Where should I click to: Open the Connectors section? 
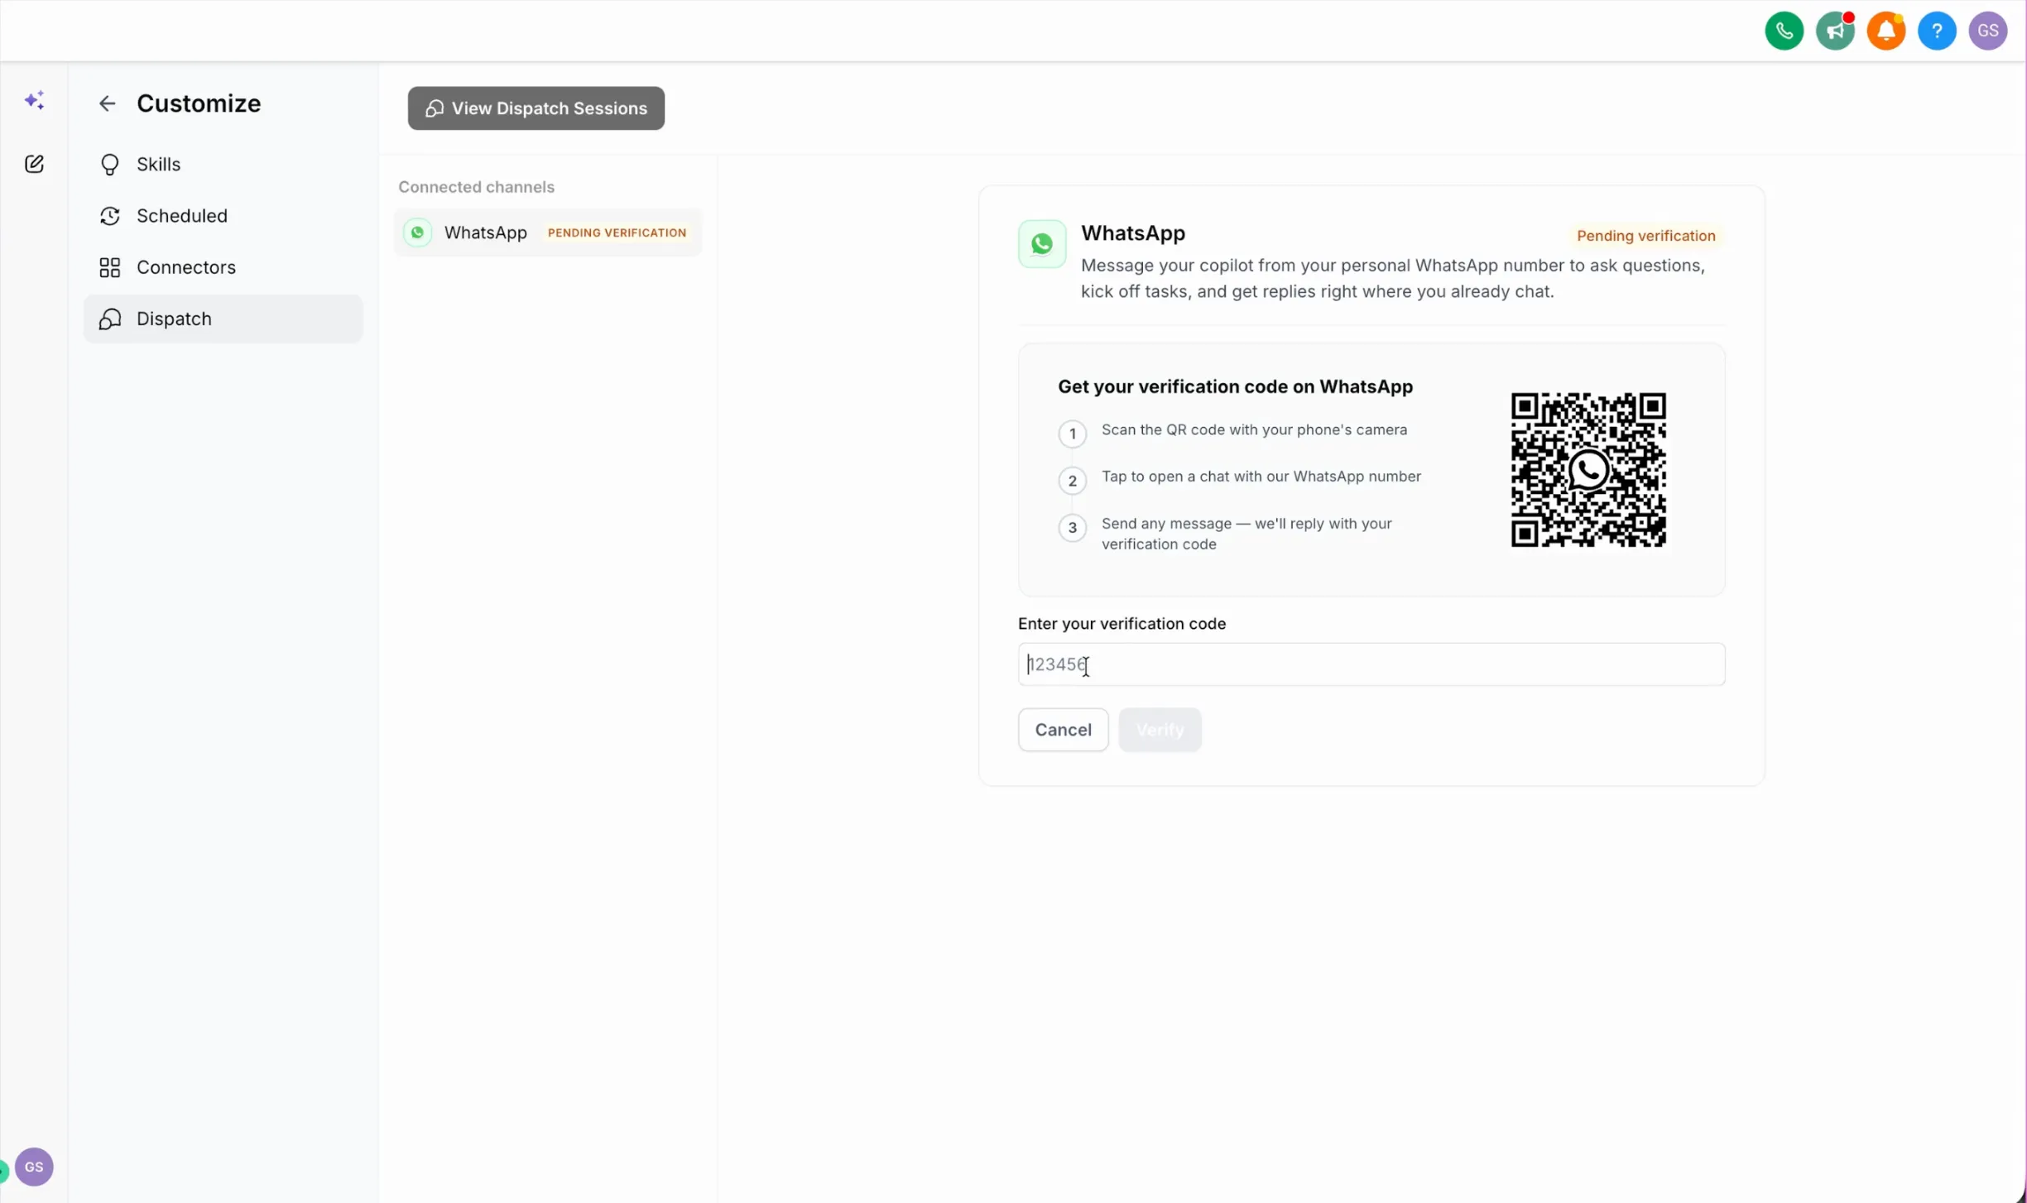(x=223, y=267)
